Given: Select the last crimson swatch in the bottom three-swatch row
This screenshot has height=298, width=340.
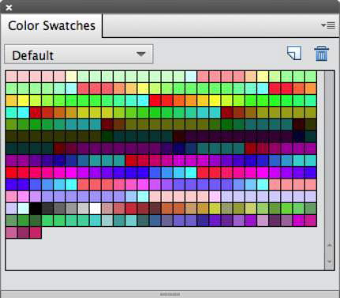Looking at the screenshot, I should pyautogui.click(x=35, y=232).
